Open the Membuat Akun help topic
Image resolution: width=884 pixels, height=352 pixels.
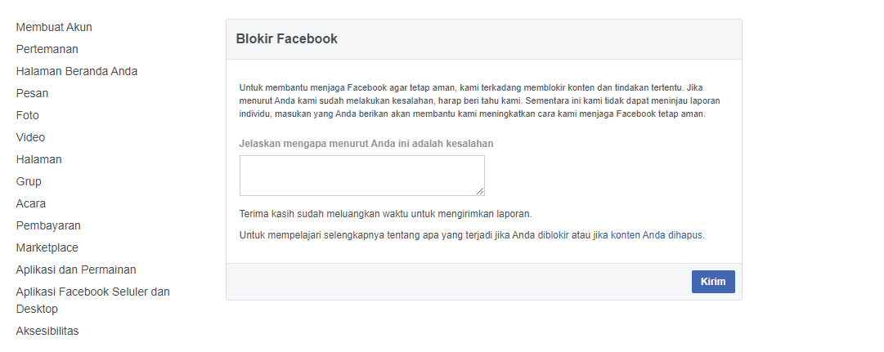click(54, 27)
